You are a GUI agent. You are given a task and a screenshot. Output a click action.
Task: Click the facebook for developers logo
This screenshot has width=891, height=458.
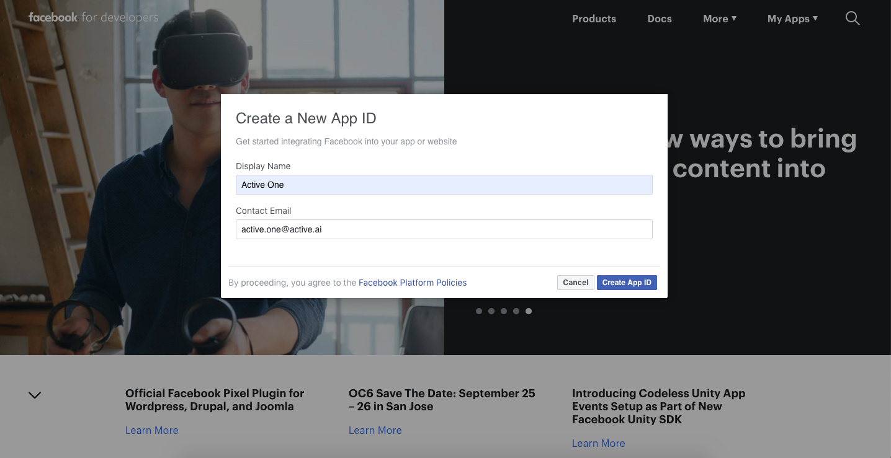(93, 17)
